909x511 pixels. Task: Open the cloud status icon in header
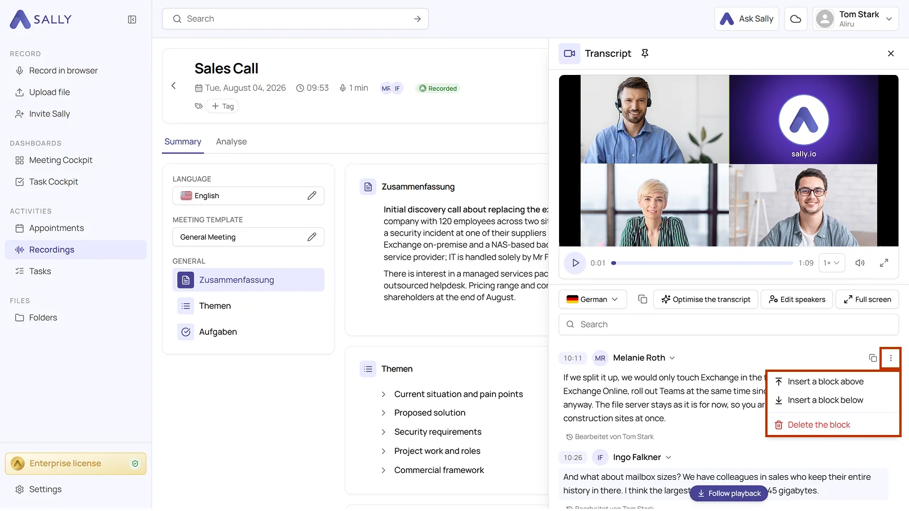click(796, 19)
